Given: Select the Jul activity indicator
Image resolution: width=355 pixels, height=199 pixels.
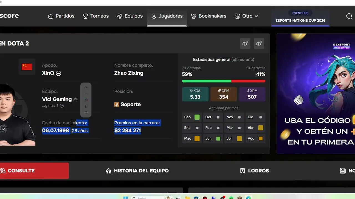Looking at the screenshot, I should coord(239,138).
